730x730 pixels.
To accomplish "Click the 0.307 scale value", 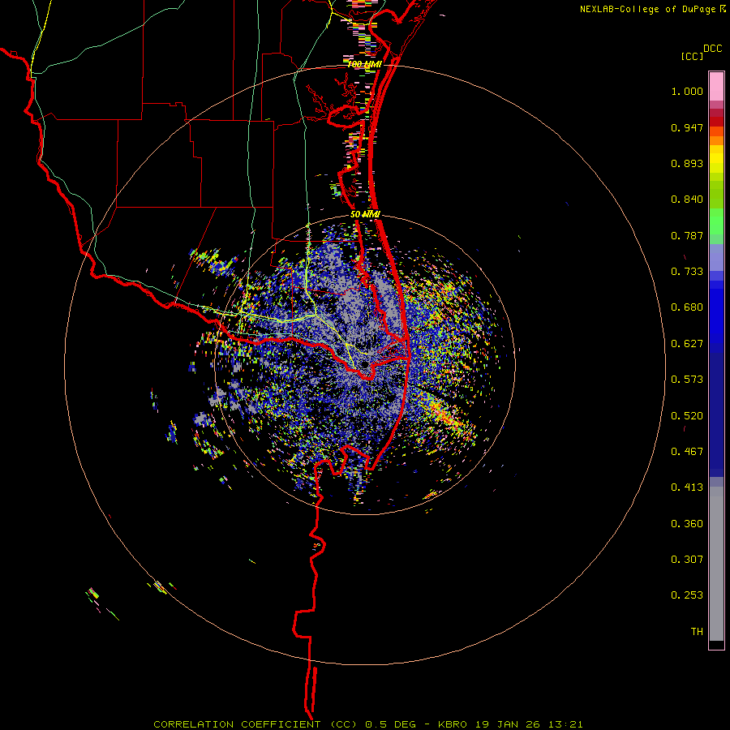I will pos(687,560).
